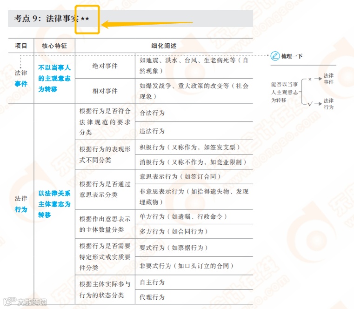Viewport: 354px width, 309px height.
Task: Click the cell 根据作出意思表示的主体数量分类
Action: pos(105,224)
